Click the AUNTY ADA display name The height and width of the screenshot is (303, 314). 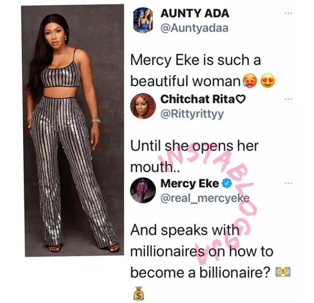point(195,14)
